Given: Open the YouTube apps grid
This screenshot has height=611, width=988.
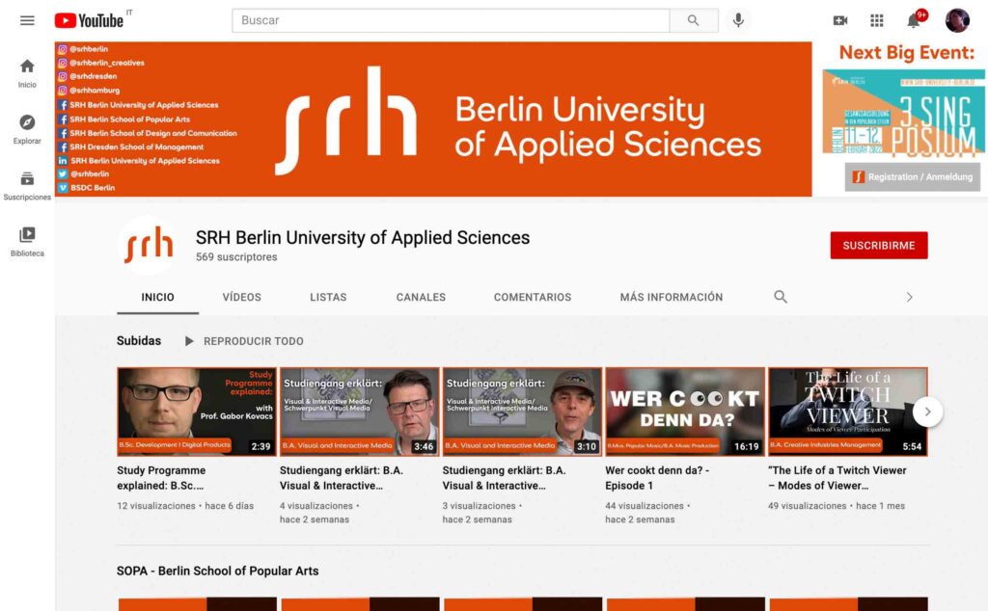Looking at the screenshot, I should [876, 21].
